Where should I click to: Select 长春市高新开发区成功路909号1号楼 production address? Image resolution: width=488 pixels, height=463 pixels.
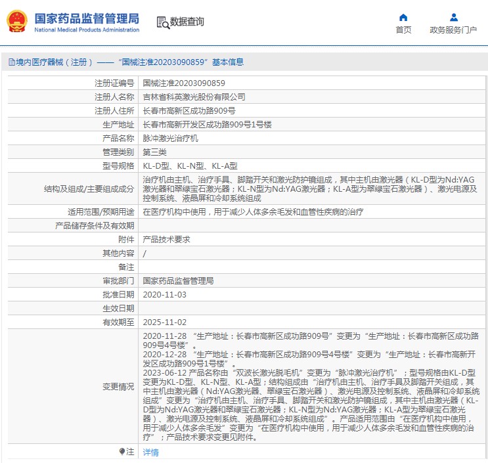(208, 125)
